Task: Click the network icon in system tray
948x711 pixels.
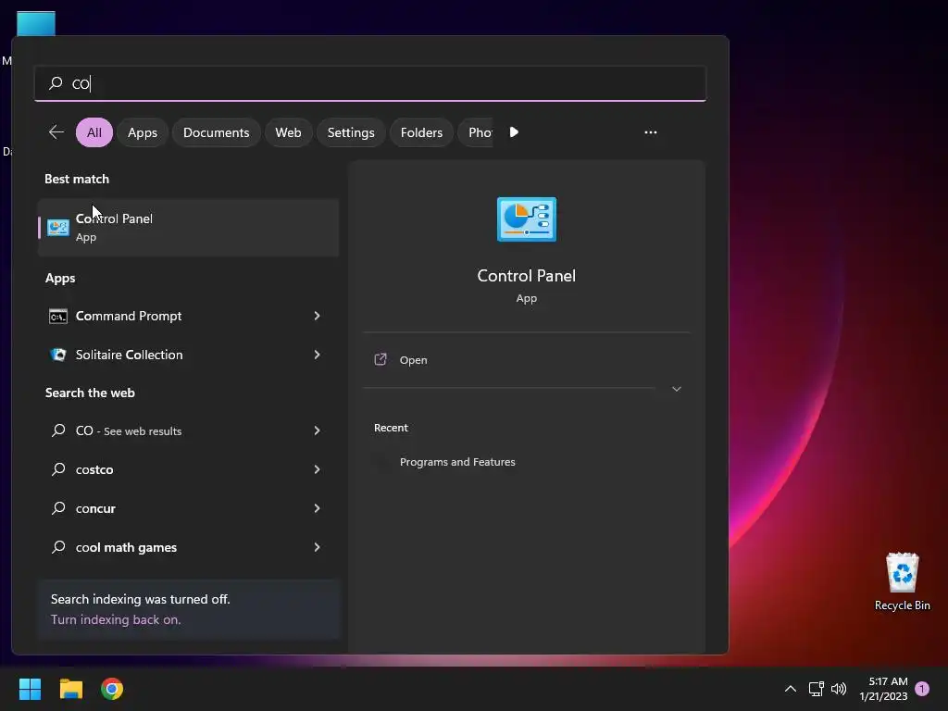Action: 817,689
